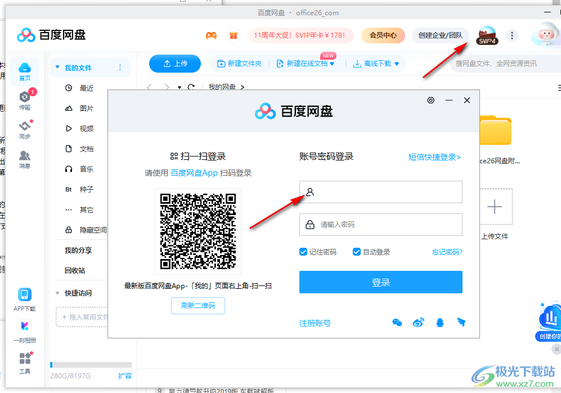Click the plus 上传文件 tile
The height and width of the screenshot is (393, 561).
click(x=495, y=207)
